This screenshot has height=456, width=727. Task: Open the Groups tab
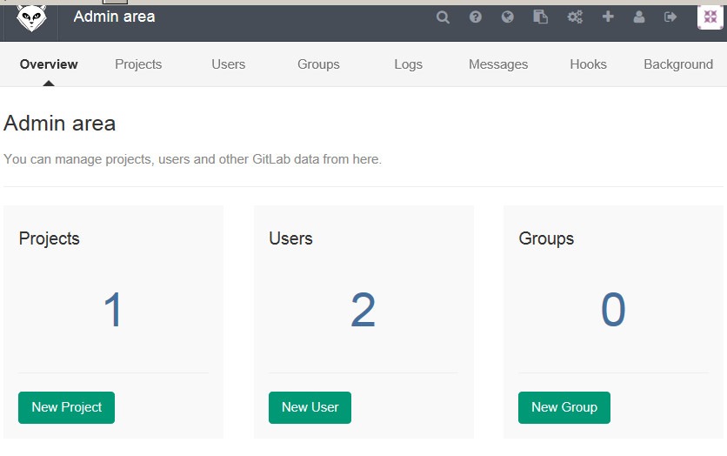[x=318, y=64]
